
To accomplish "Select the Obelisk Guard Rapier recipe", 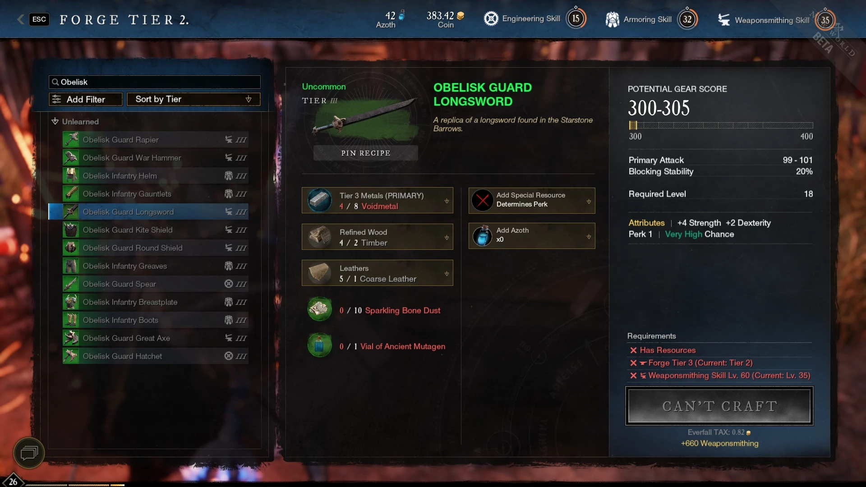I will (x=155, y=140).
